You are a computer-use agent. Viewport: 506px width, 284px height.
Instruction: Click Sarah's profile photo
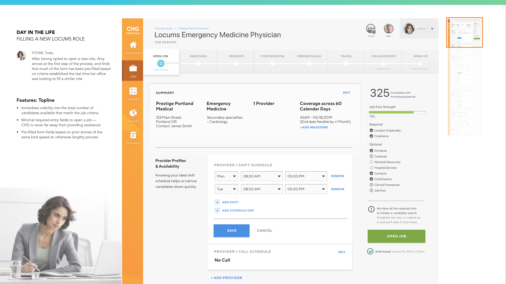(409, 29)
